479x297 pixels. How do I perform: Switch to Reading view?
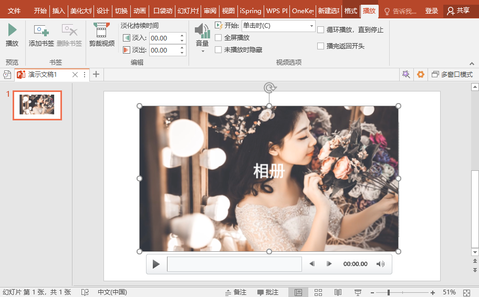point(338,292)
